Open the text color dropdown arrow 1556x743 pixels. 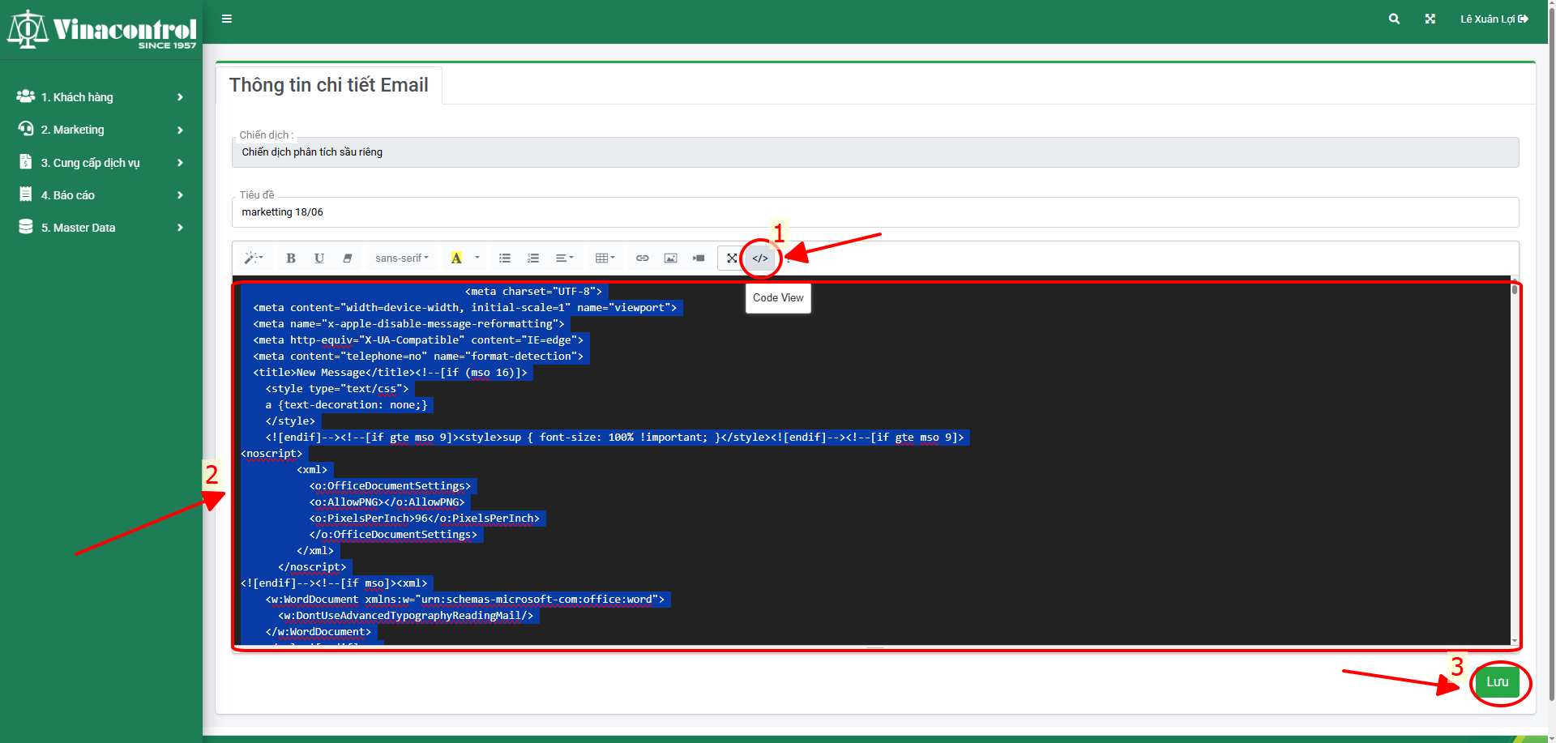coord(477,258)
